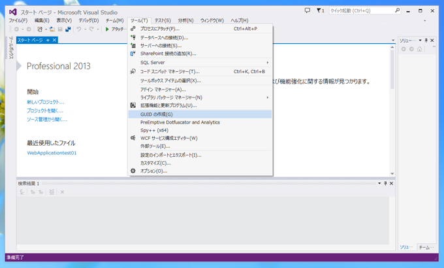
Task: Select 拡張機能と更新プログラム(U) menu item
Action: tap(200, 105)
